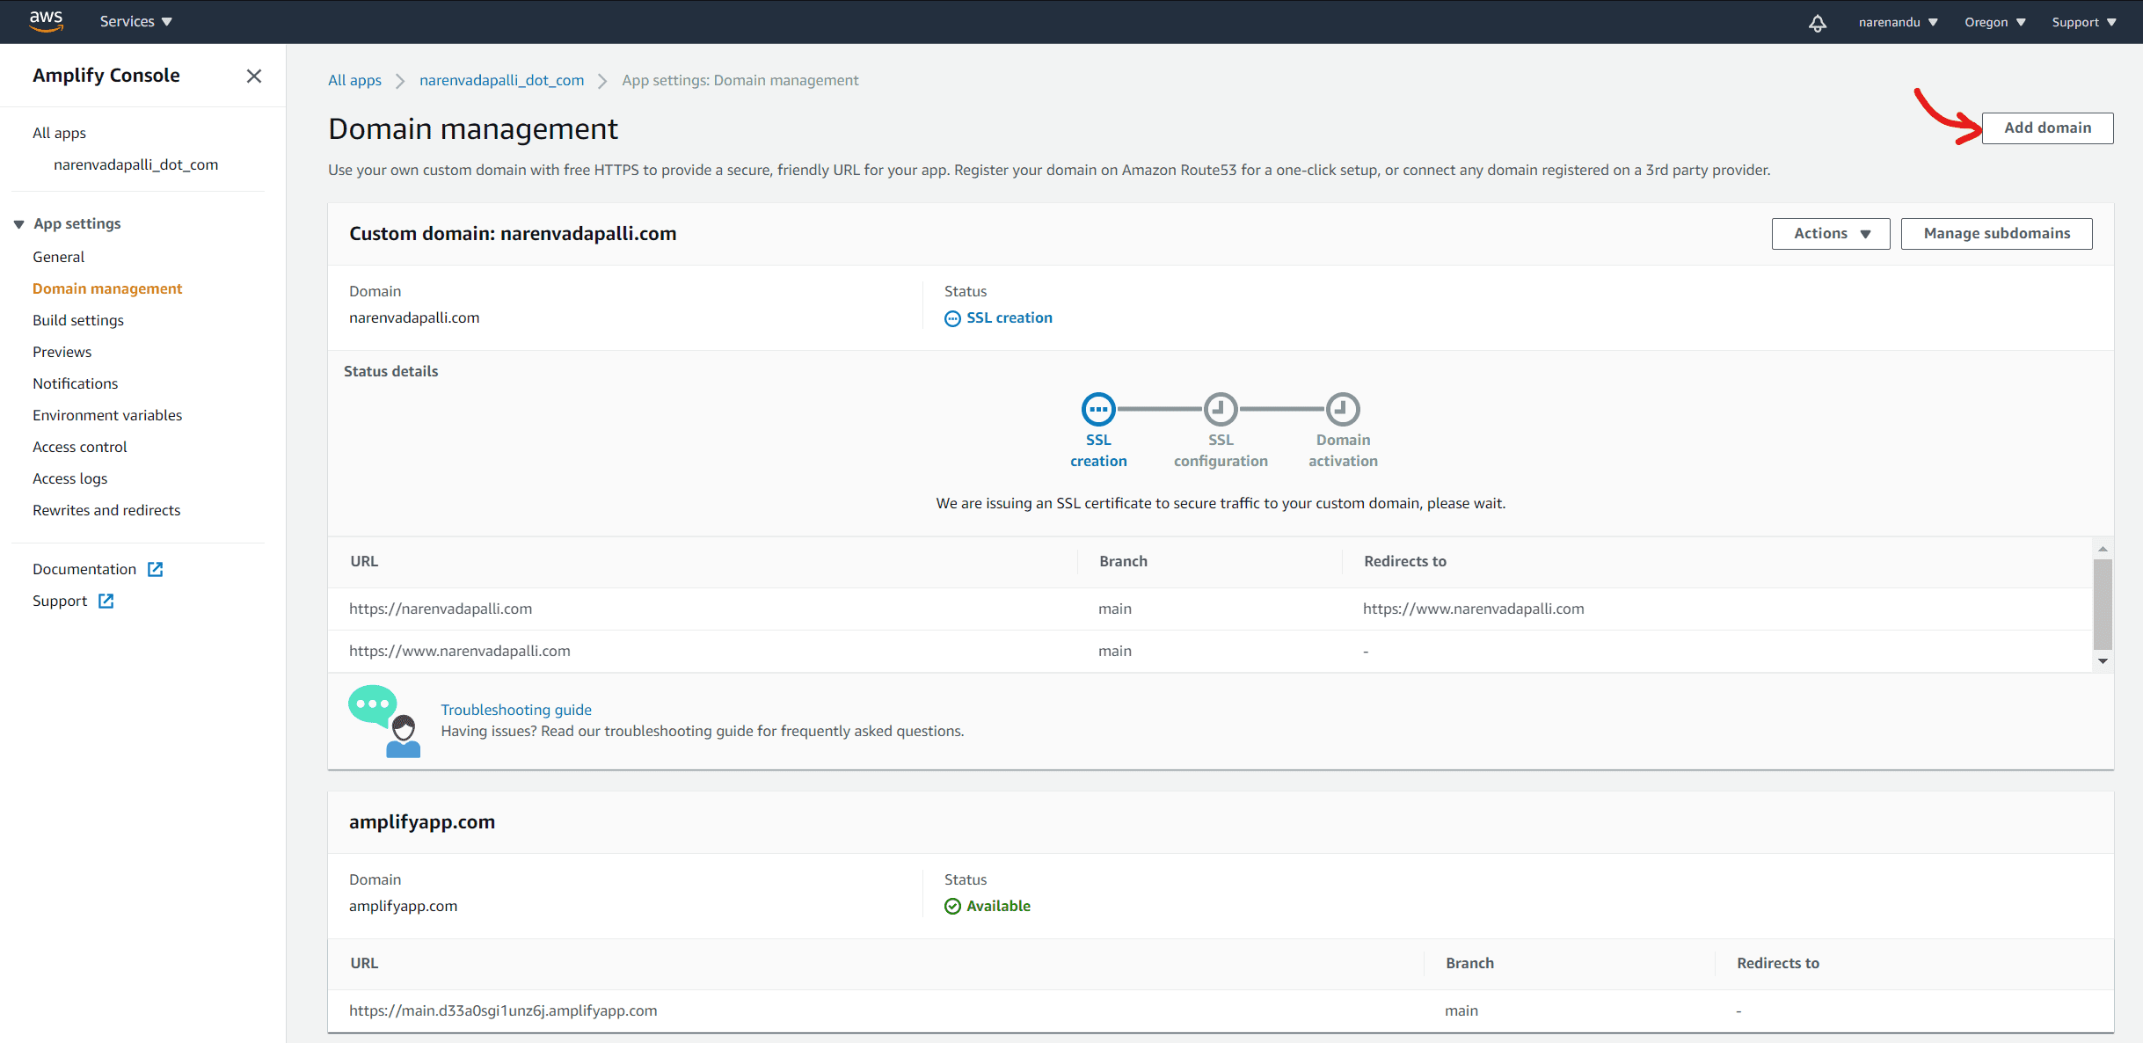
Task: Go to Build settings in sidebar
Action: pyautogui.click(x=78, y=320)
